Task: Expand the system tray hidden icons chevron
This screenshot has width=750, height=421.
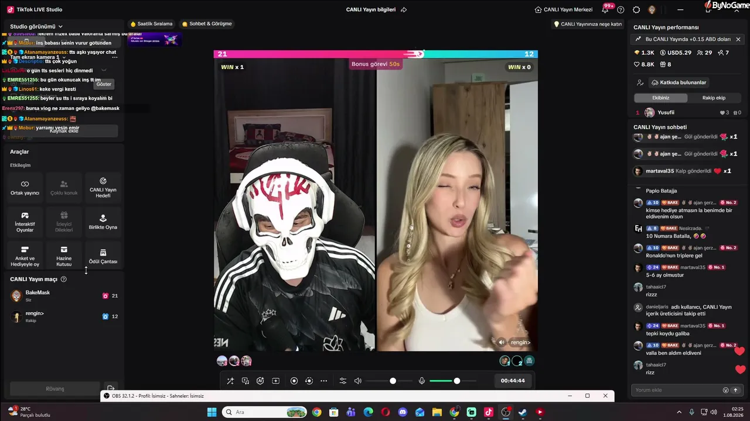Action: pyautogui.click(x=679, y=412)
